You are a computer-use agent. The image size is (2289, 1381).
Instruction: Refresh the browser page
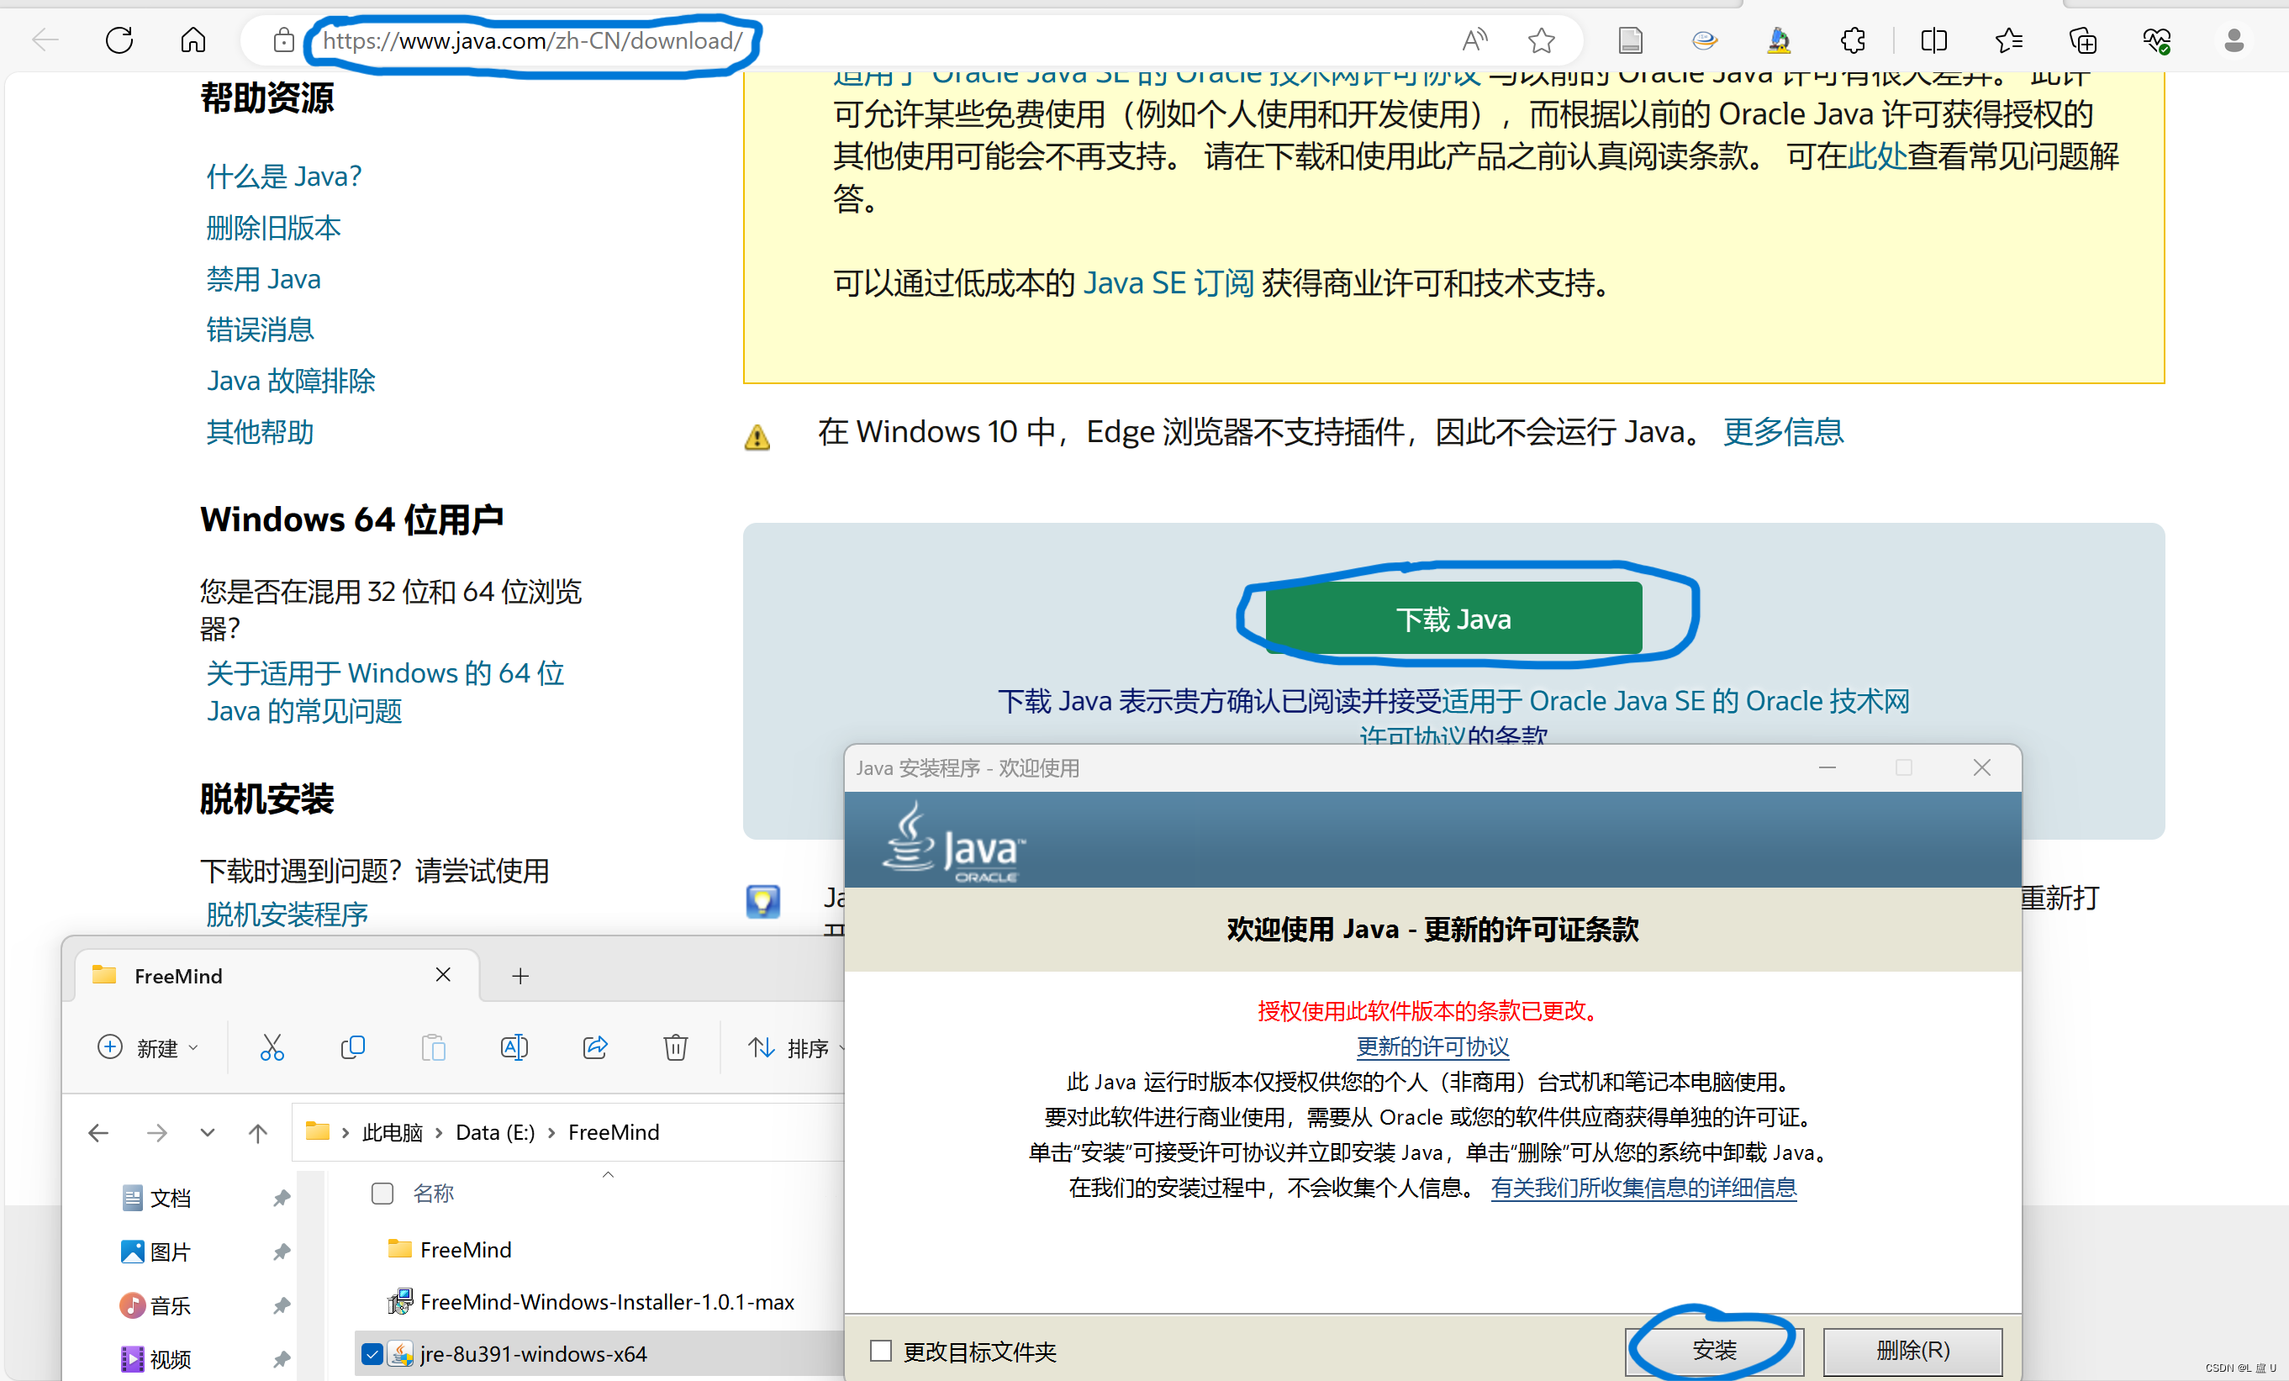coord(119,40)
